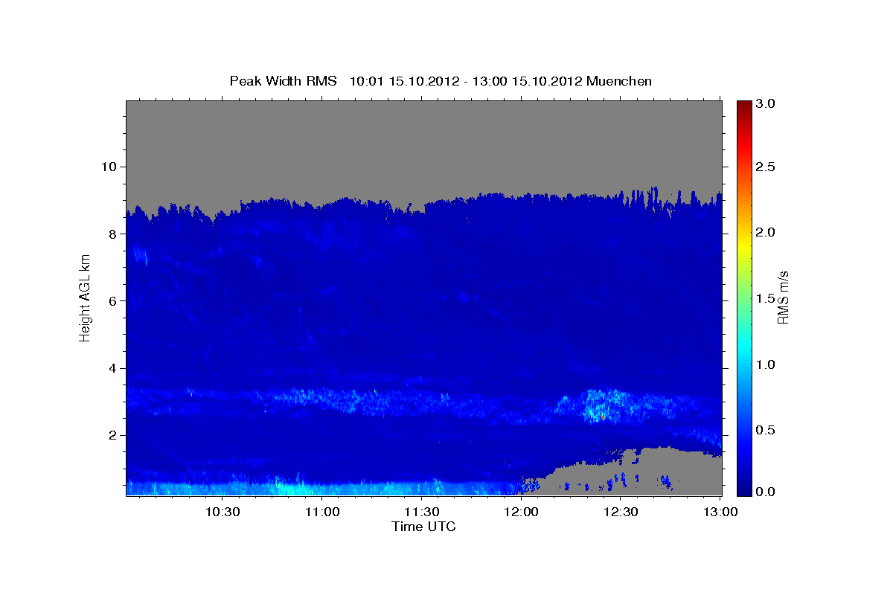Click the colorbar value 2.5
This screenshot has width=893, height=595.
pos(766,167)
